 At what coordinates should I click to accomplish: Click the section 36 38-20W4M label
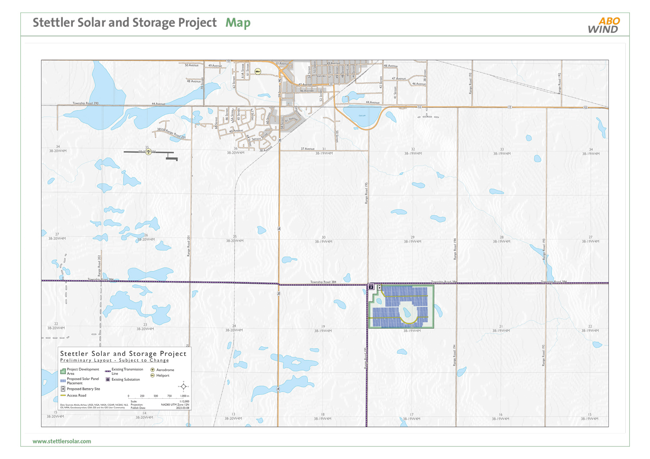(x=236, y=151)
